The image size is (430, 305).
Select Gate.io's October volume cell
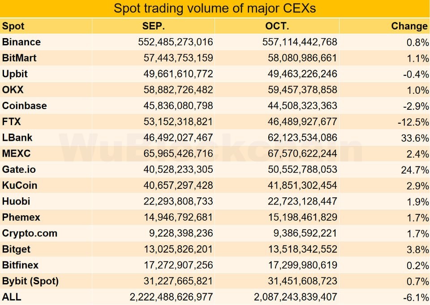pos(296,170)
